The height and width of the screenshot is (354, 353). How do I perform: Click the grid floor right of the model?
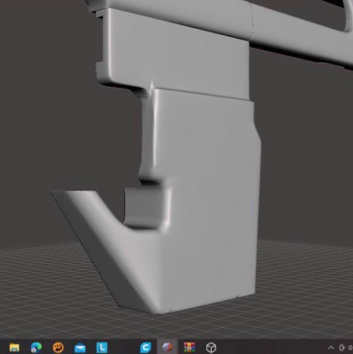306,282
